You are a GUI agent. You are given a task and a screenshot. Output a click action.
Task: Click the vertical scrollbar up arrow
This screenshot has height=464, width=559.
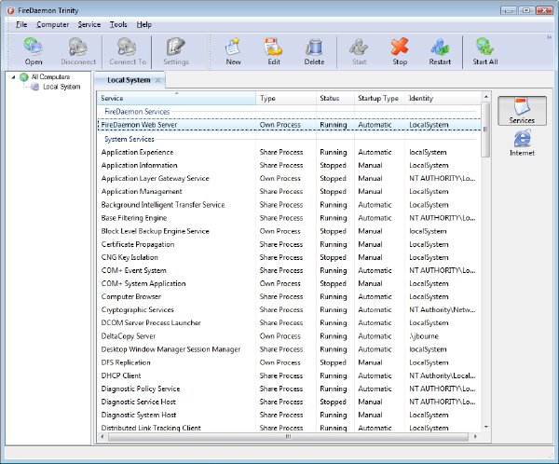click(x=485, y=97)
